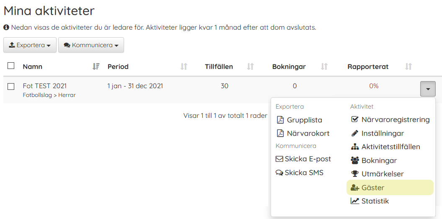The image size is (442, 219).
Task: Check the Fot TEST 2021 row checkbox
Action: coord(11,87)
